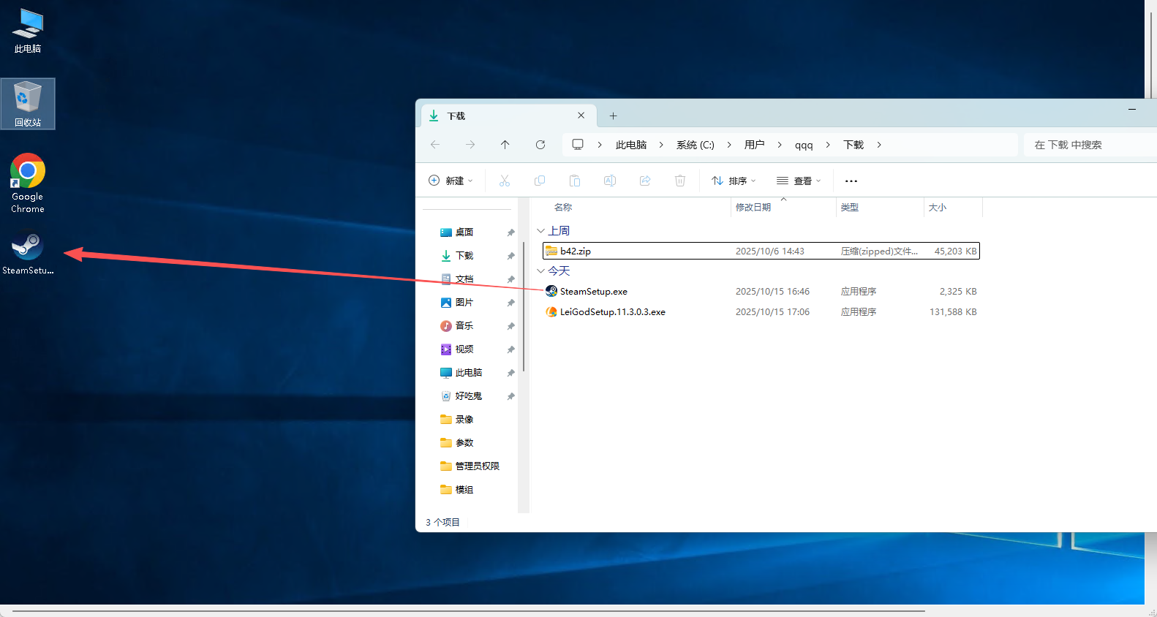The width and height of the screenshot is (1157, 617).
Task: Select the Google Chrome desktop shortcut
Action: [x=28, y=183]
